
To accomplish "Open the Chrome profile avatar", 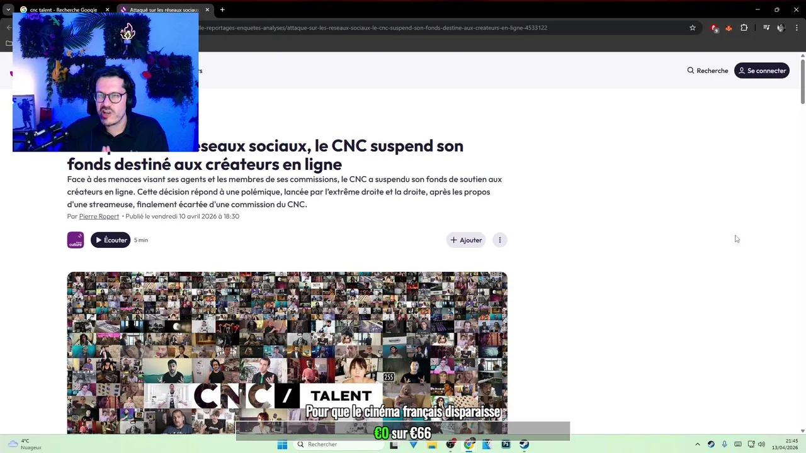I will 781,28.
